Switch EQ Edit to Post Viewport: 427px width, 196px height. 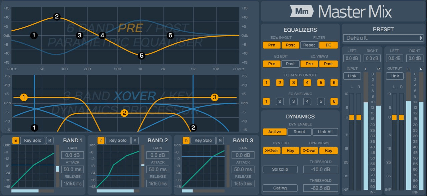[x=290, y=64]
